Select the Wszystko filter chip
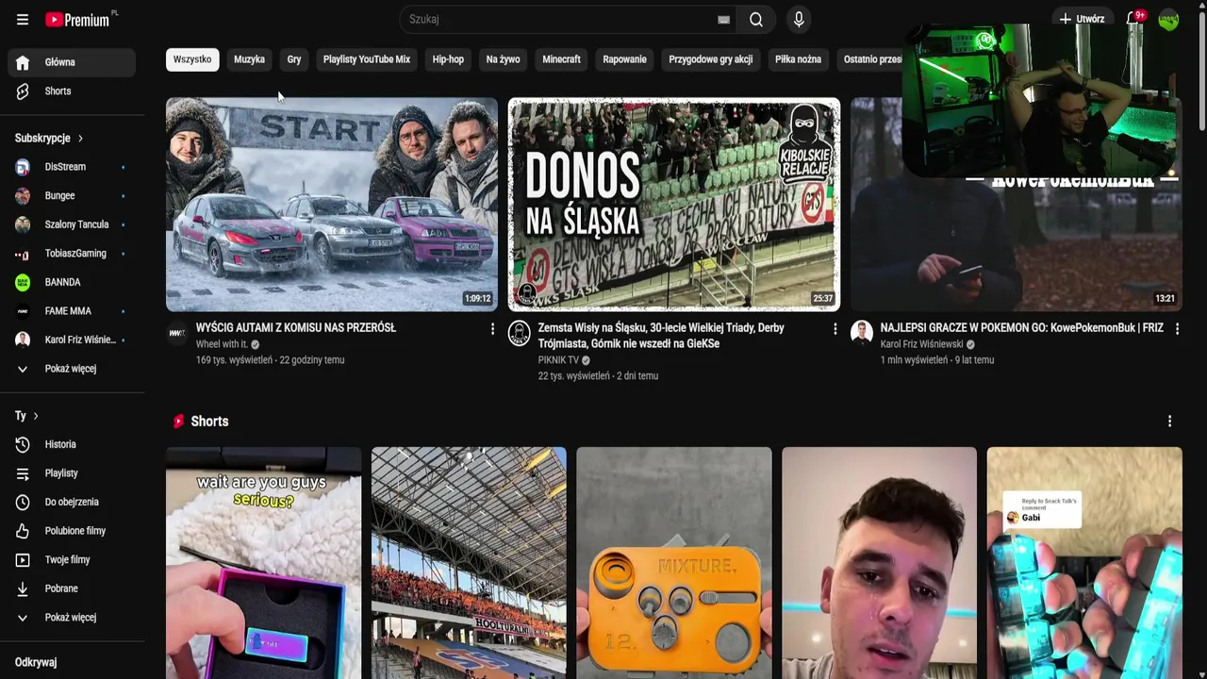 tap(192, 59)
